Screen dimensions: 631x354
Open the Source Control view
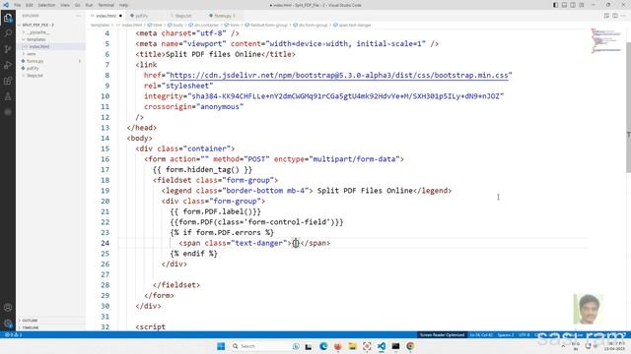(8, 49)
